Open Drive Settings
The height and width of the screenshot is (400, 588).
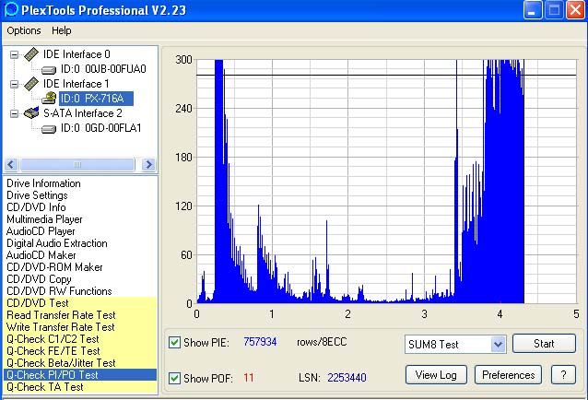tap(37, 195)
